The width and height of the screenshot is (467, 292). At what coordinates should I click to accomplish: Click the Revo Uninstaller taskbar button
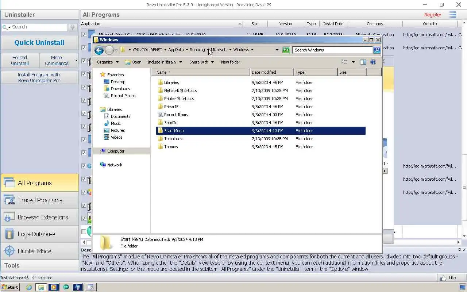point(78,287)
